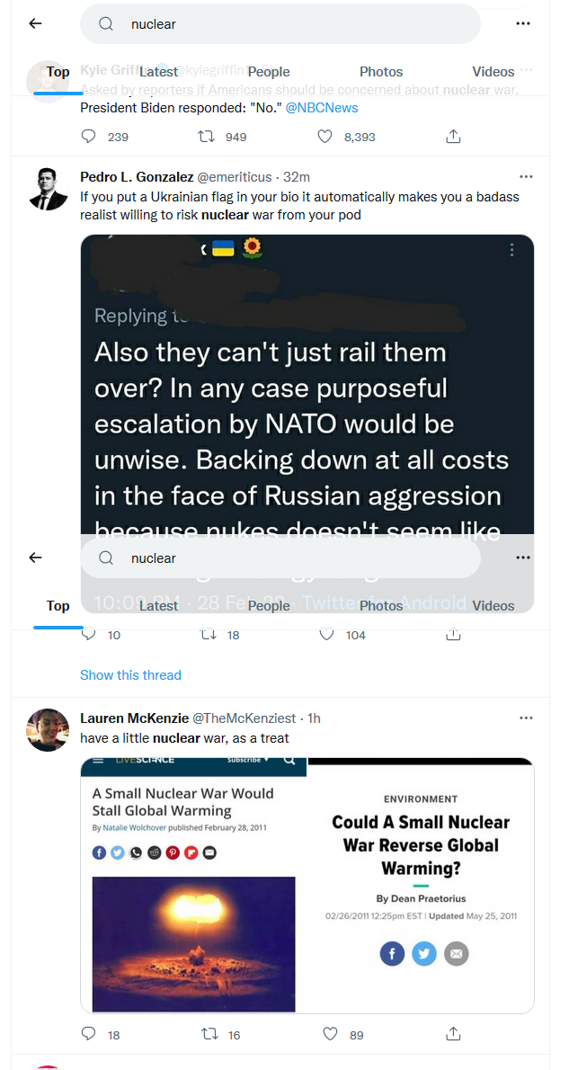
Task: Switch to the Latest tab in lower header
Action: click(x=158, y=606)
